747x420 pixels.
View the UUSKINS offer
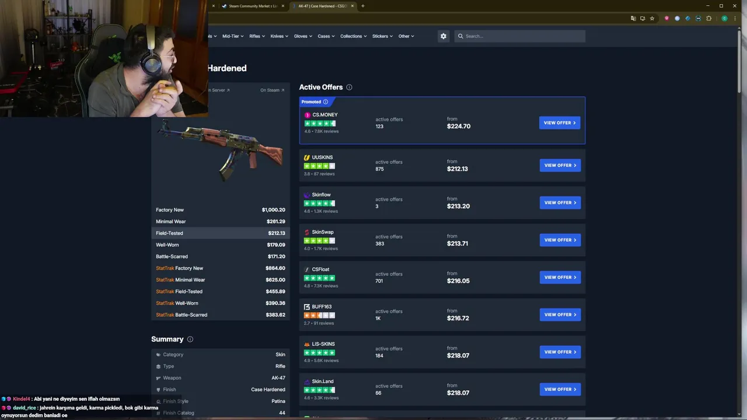tap(560, 166)
